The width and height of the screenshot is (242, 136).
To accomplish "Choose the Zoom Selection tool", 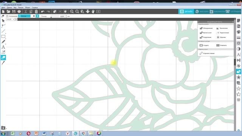I will coord(82,11).
